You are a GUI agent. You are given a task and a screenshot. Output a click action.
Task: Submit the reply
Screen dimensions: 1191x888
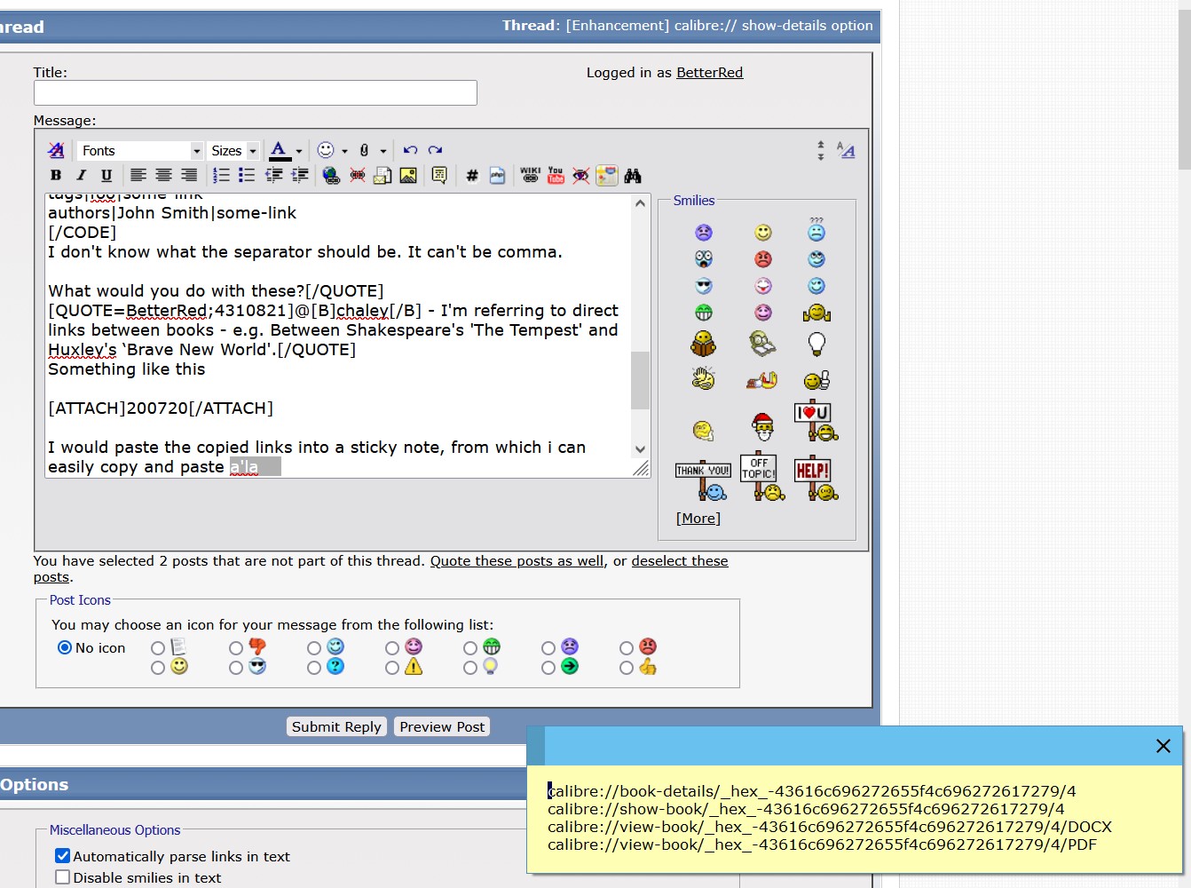click(336, 726)
